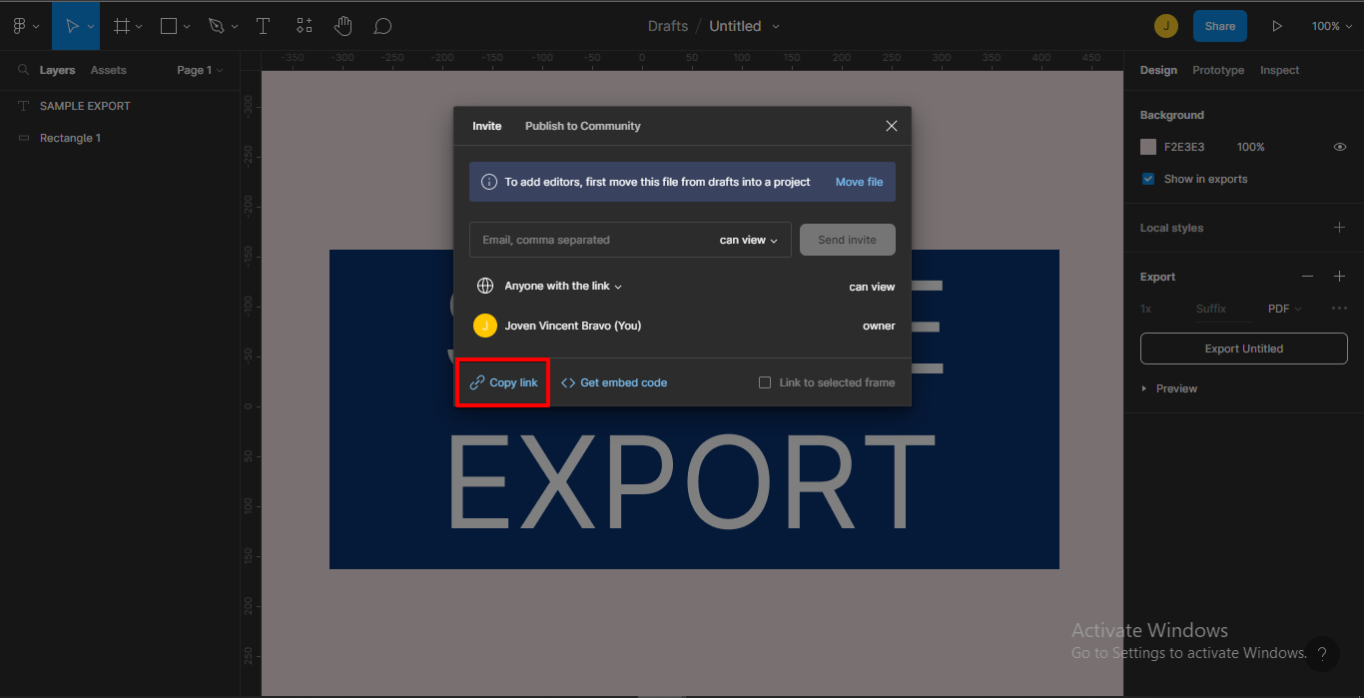Image resolution: width=1364 pixels, height=698 pixels.
Task: Click the Copy link button
Action: coord(504,382)
